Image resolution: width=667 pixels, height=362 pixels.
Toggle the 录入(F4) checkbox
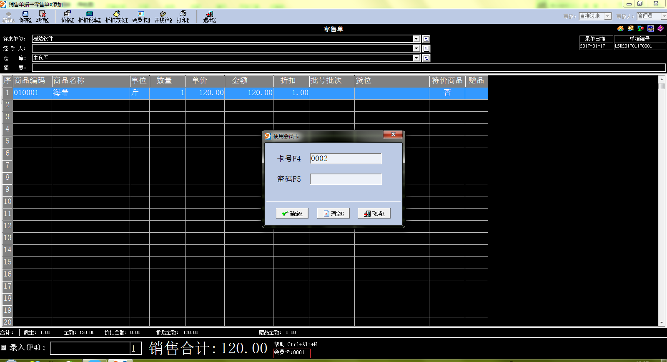click(x=4, y=347)
